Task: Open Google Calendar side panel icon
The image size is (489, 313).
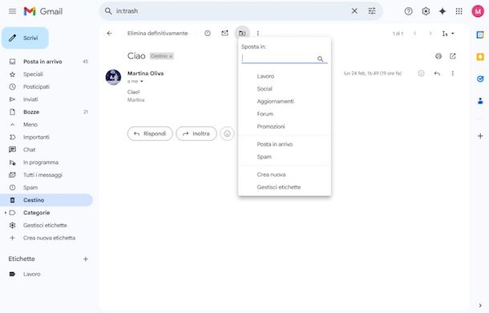Action: [x=480, y=34]
